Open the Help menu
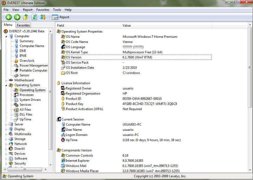This screenshot has height=180, width=253. pos(68,10)
